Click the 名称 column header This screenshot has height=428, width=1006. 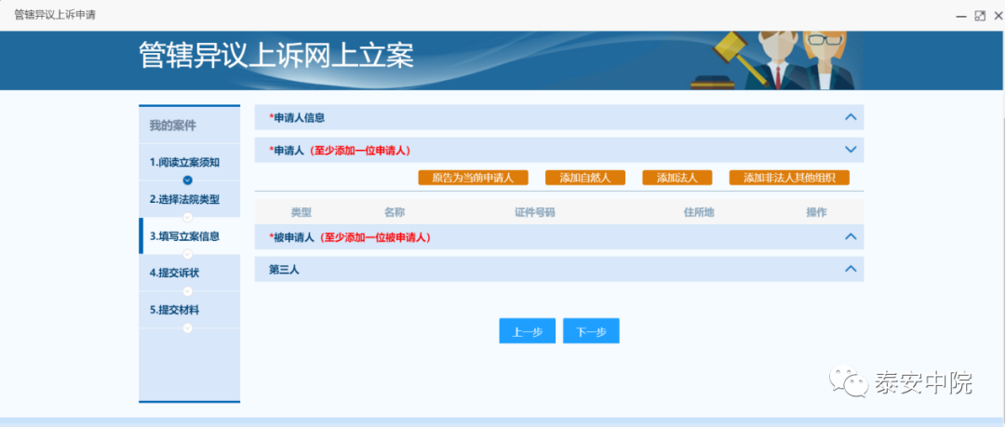(395, 212)
